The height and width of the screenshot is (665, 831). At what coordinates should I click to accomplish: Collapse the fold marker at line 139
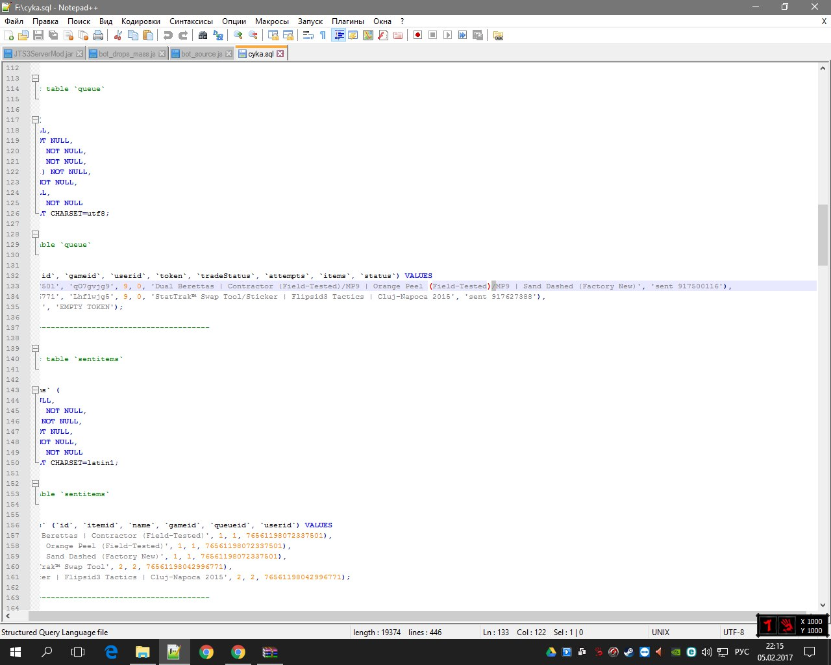[x=36, y=348]
